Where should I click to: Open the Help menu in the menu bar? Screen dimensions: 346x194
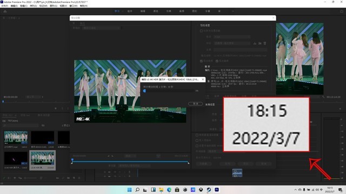pos(83,6)
